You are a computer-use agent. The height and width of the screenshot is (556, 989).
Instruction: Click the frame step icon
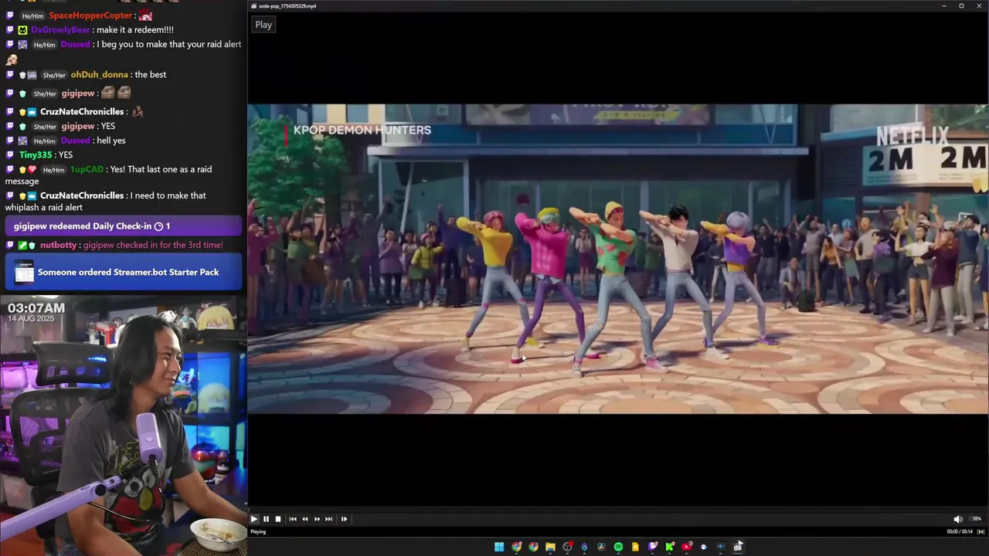click(x=344, y=519)
